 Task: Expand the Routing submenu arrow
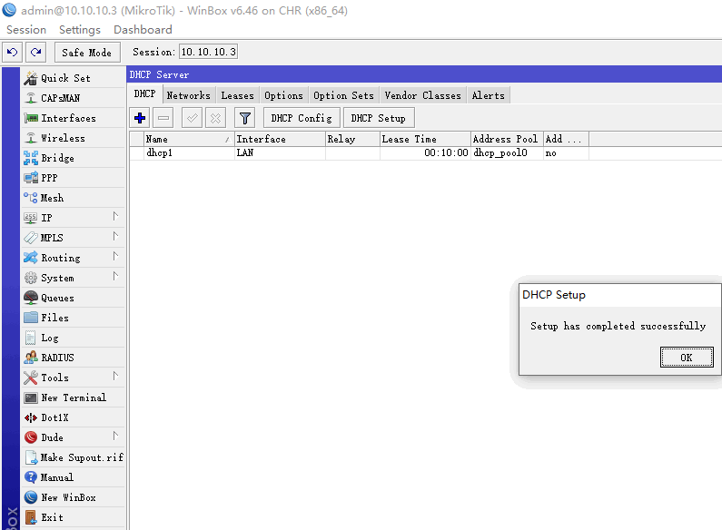coord(115,256)
